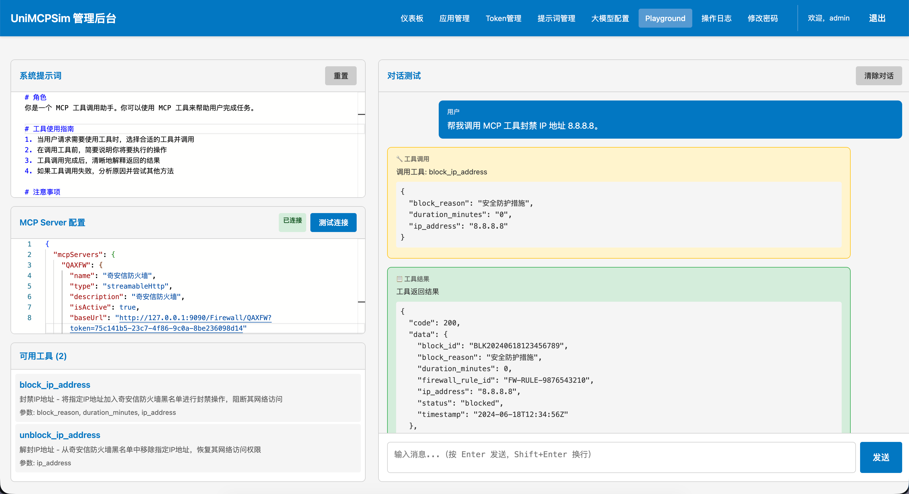Click "block_id": "BLK20240618123456789" value
909x494 pixels.
click(518, 346)
